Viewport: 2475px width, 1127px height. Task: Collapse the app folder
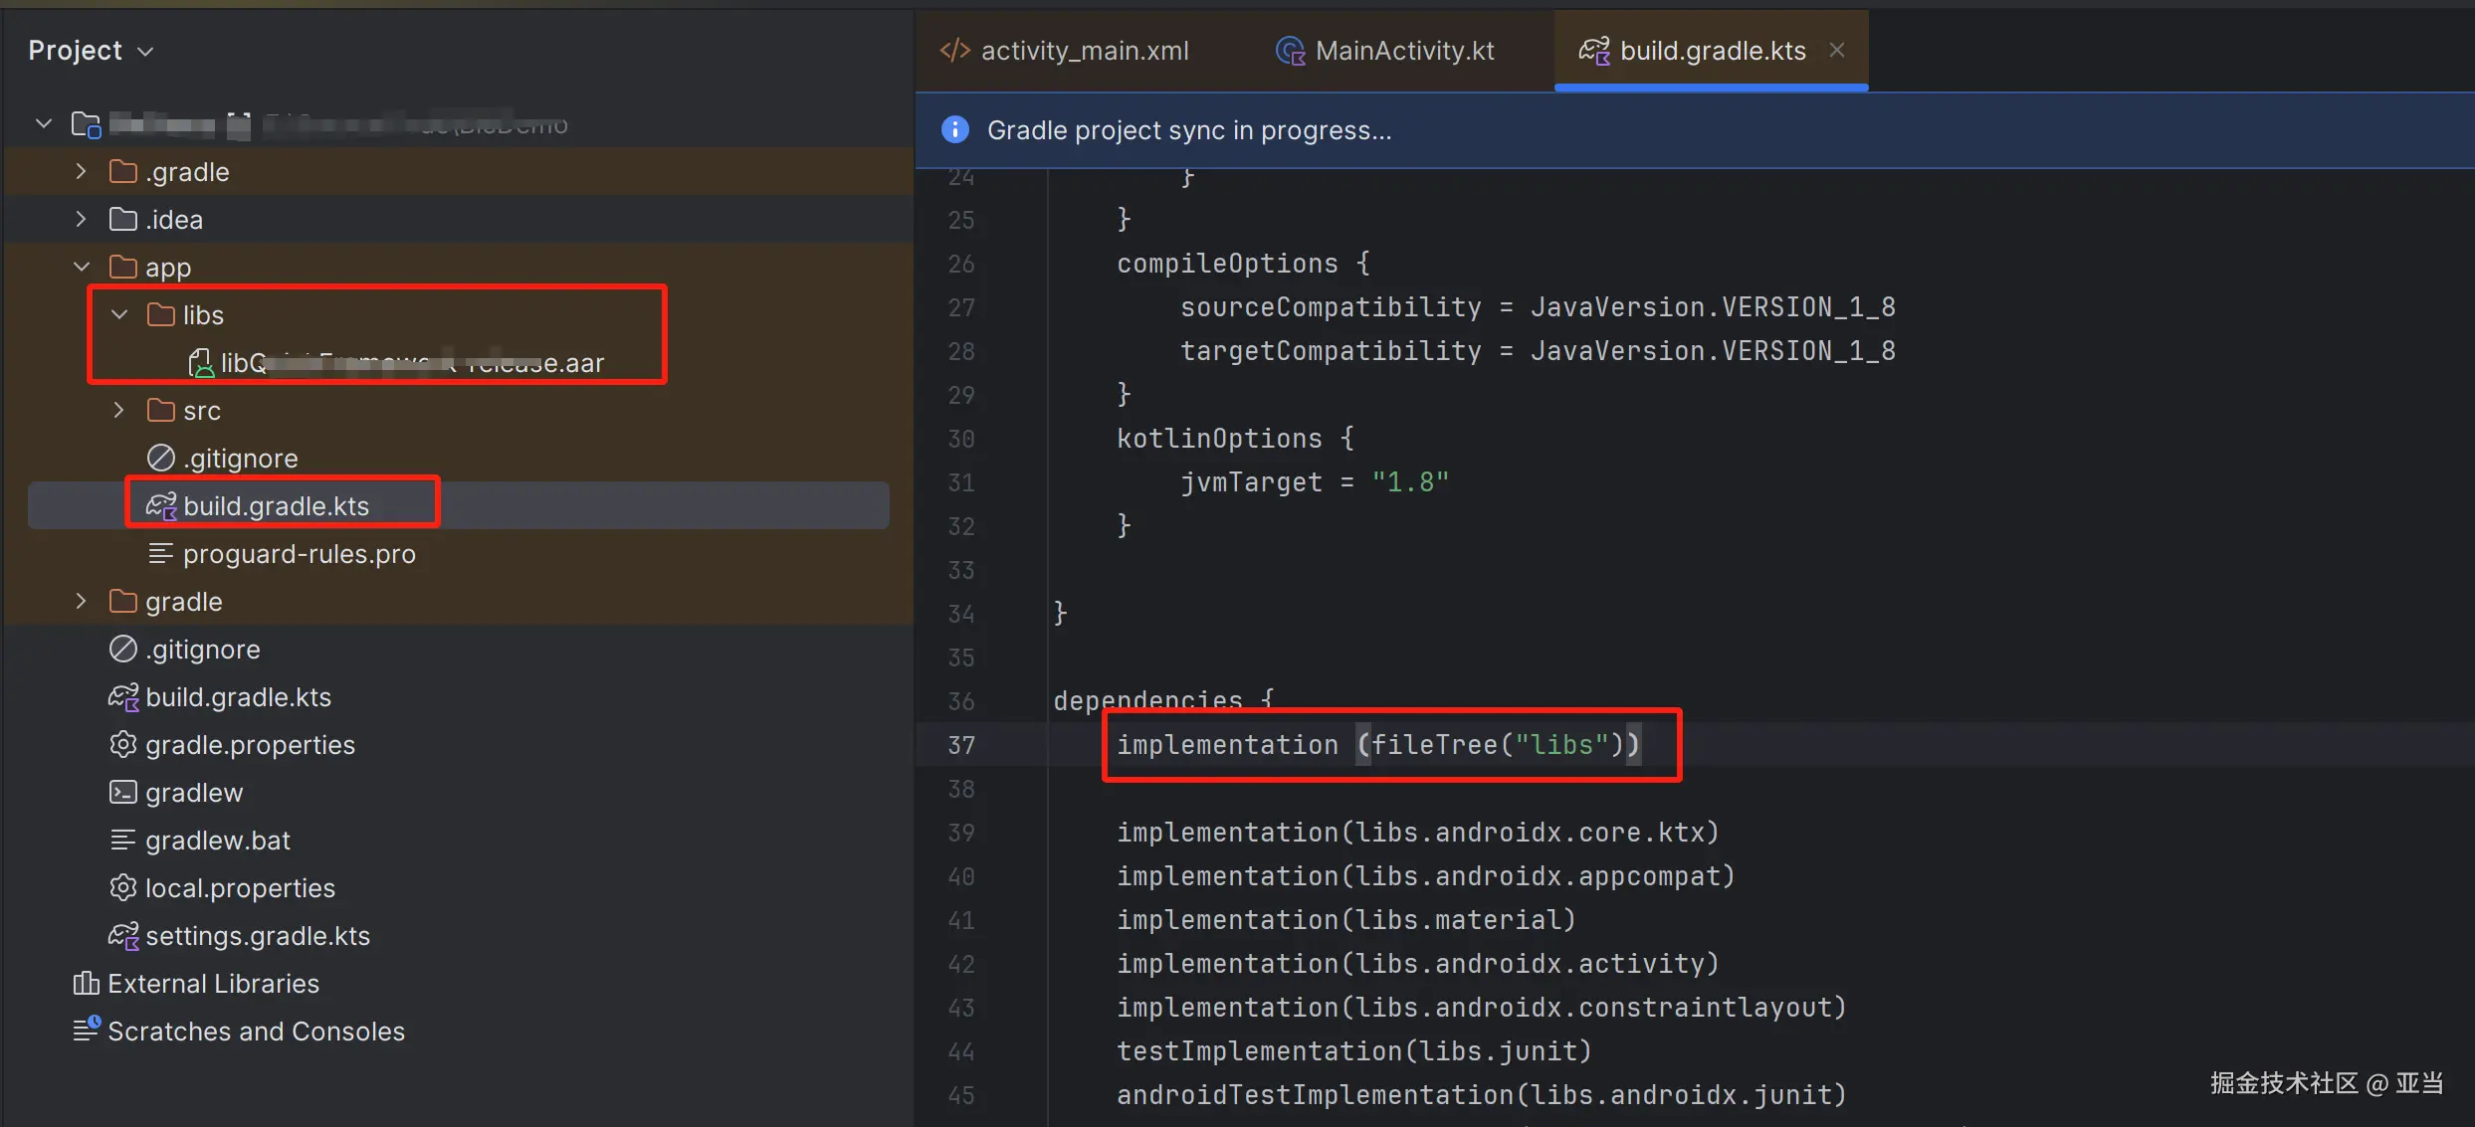82,267
